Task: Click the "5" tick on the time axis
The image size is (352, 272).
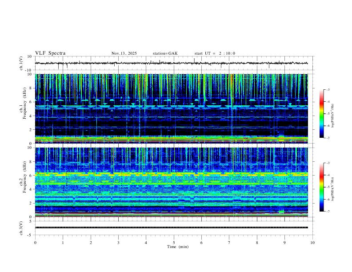Action: [x=174, y=243]
